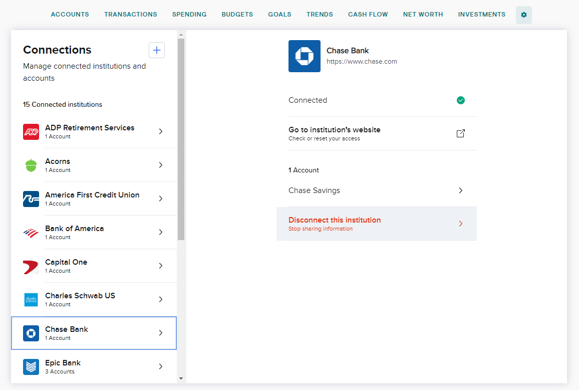Open the Accounts tab
This screenshot has width=579, height=390.
[x=70, y=15]
